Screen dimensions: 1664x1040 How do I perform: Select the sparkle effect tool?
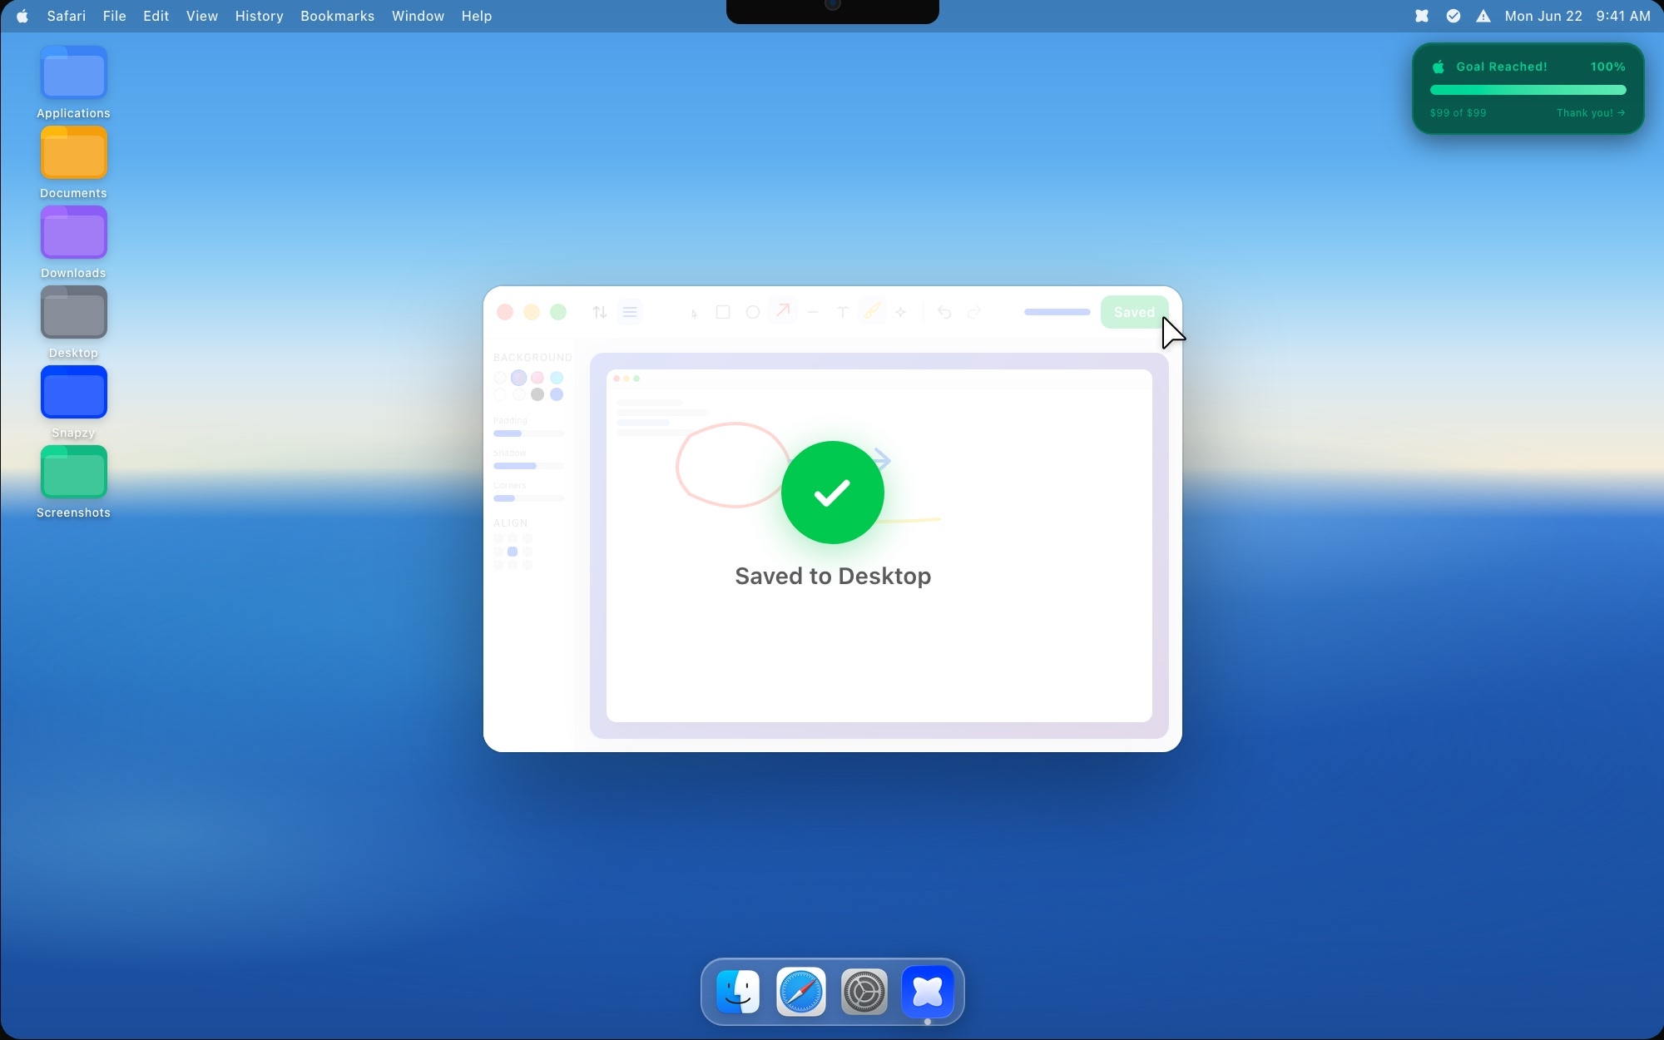click(x=901, y=312)
